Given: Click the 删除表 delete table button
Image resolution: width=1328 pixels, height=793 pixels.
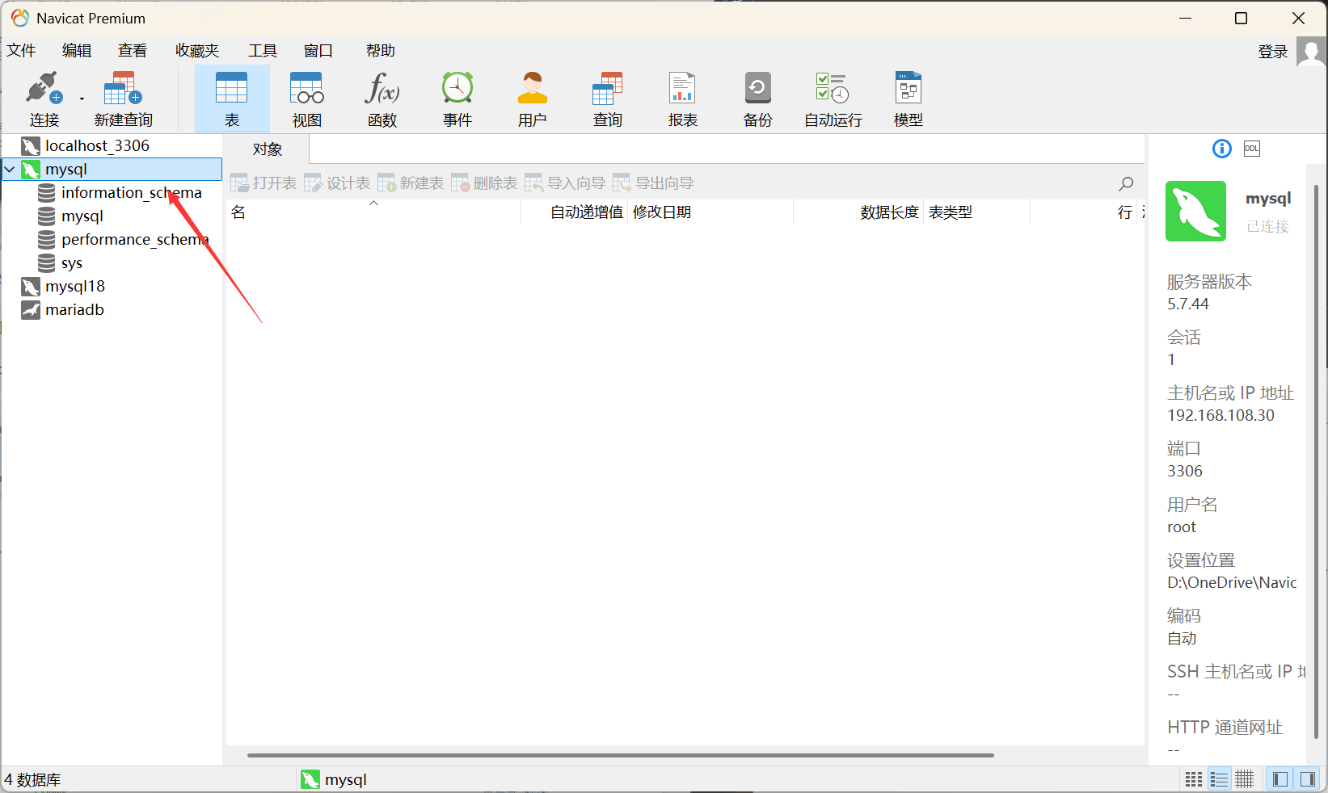Looking at the screenshot, I should click(484, 183).
